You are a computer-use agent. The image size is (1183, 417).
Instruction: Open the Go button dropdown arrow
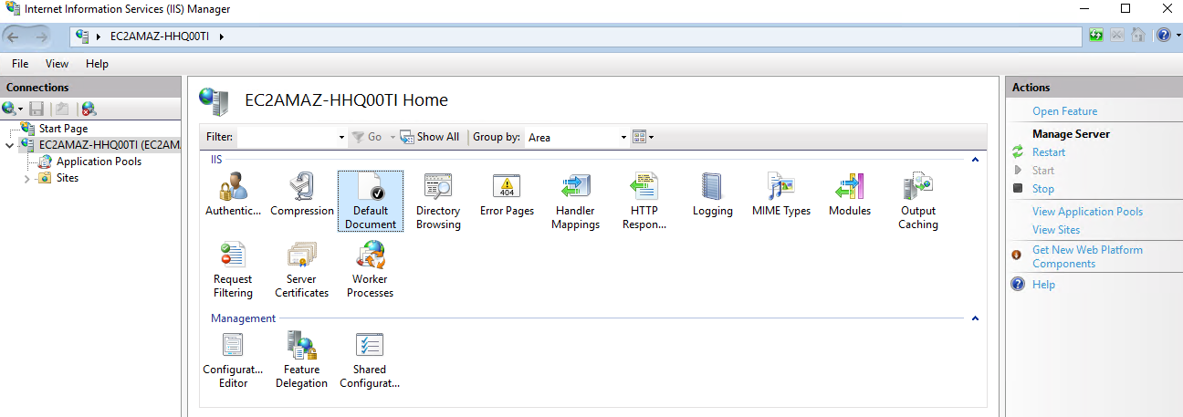pos(393,137)
